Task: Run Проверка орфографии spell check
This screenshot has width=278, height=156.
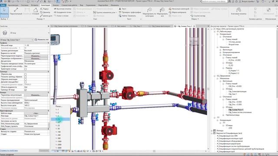Action: coord(130,12)
